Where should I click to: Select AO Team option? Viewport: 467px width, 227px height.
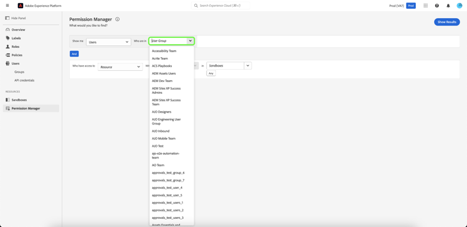click(x=172, y=165)
